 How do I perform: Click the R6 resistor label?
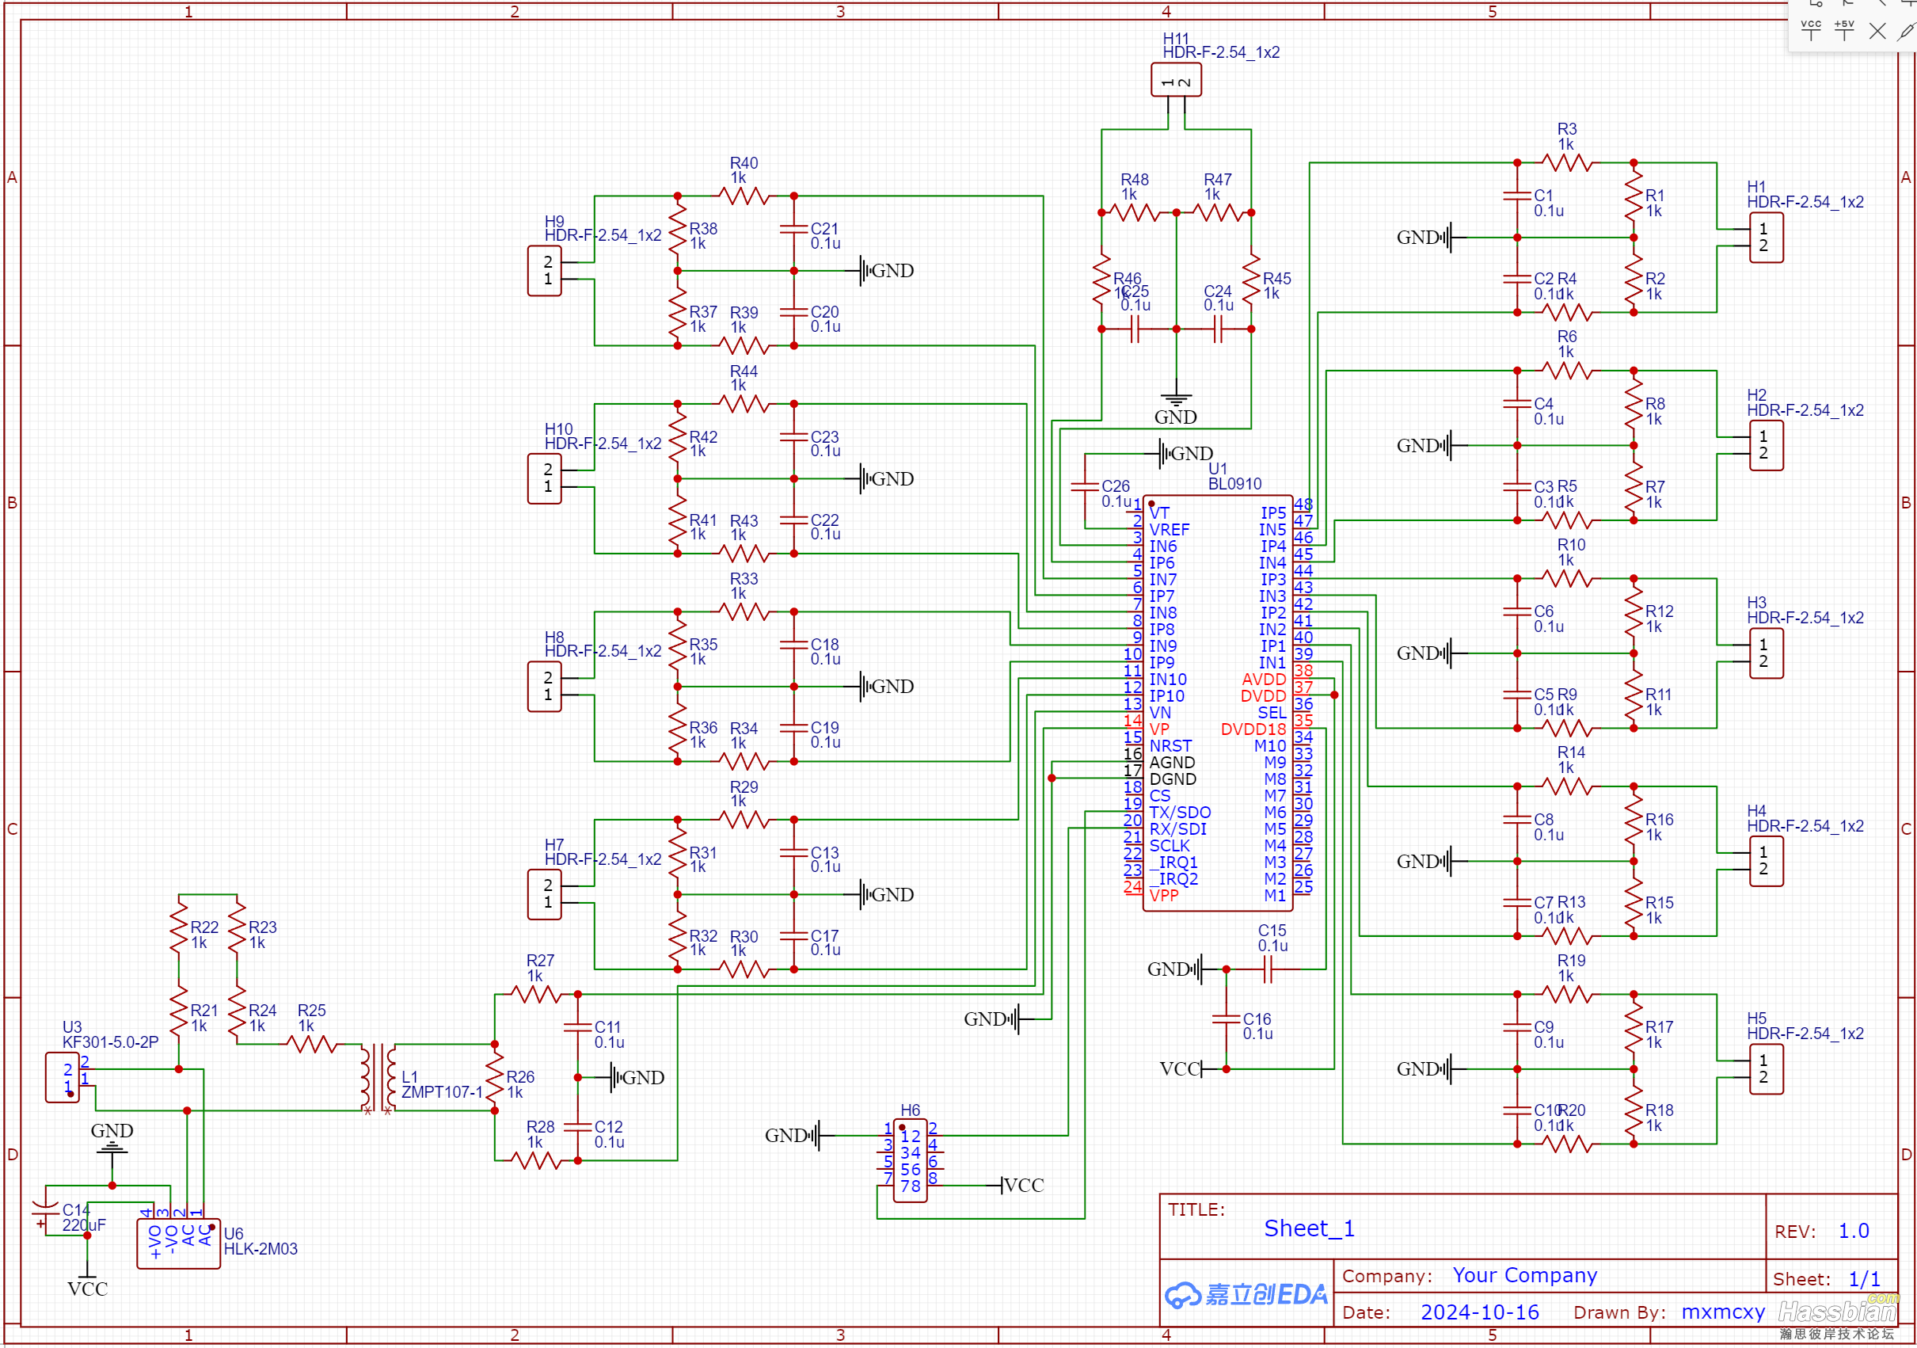[x=1567, y=337]
